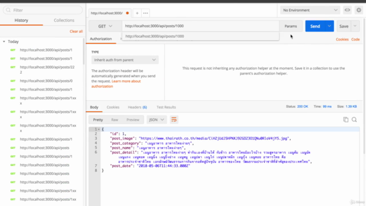Screen dimensions: 366x206
Task: Open the response Body tab
Action: [94, 107]
